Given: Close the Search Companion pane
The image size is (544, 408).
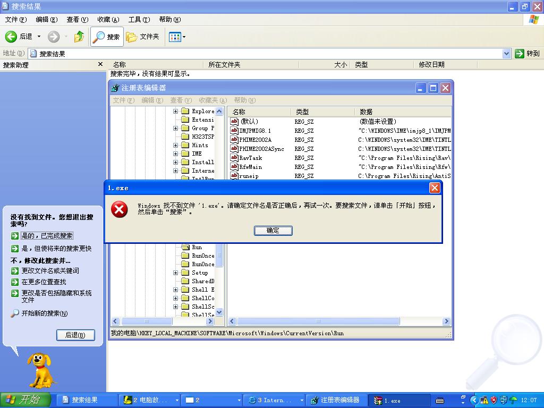Looking at the screenshot, I should (100, 64).
